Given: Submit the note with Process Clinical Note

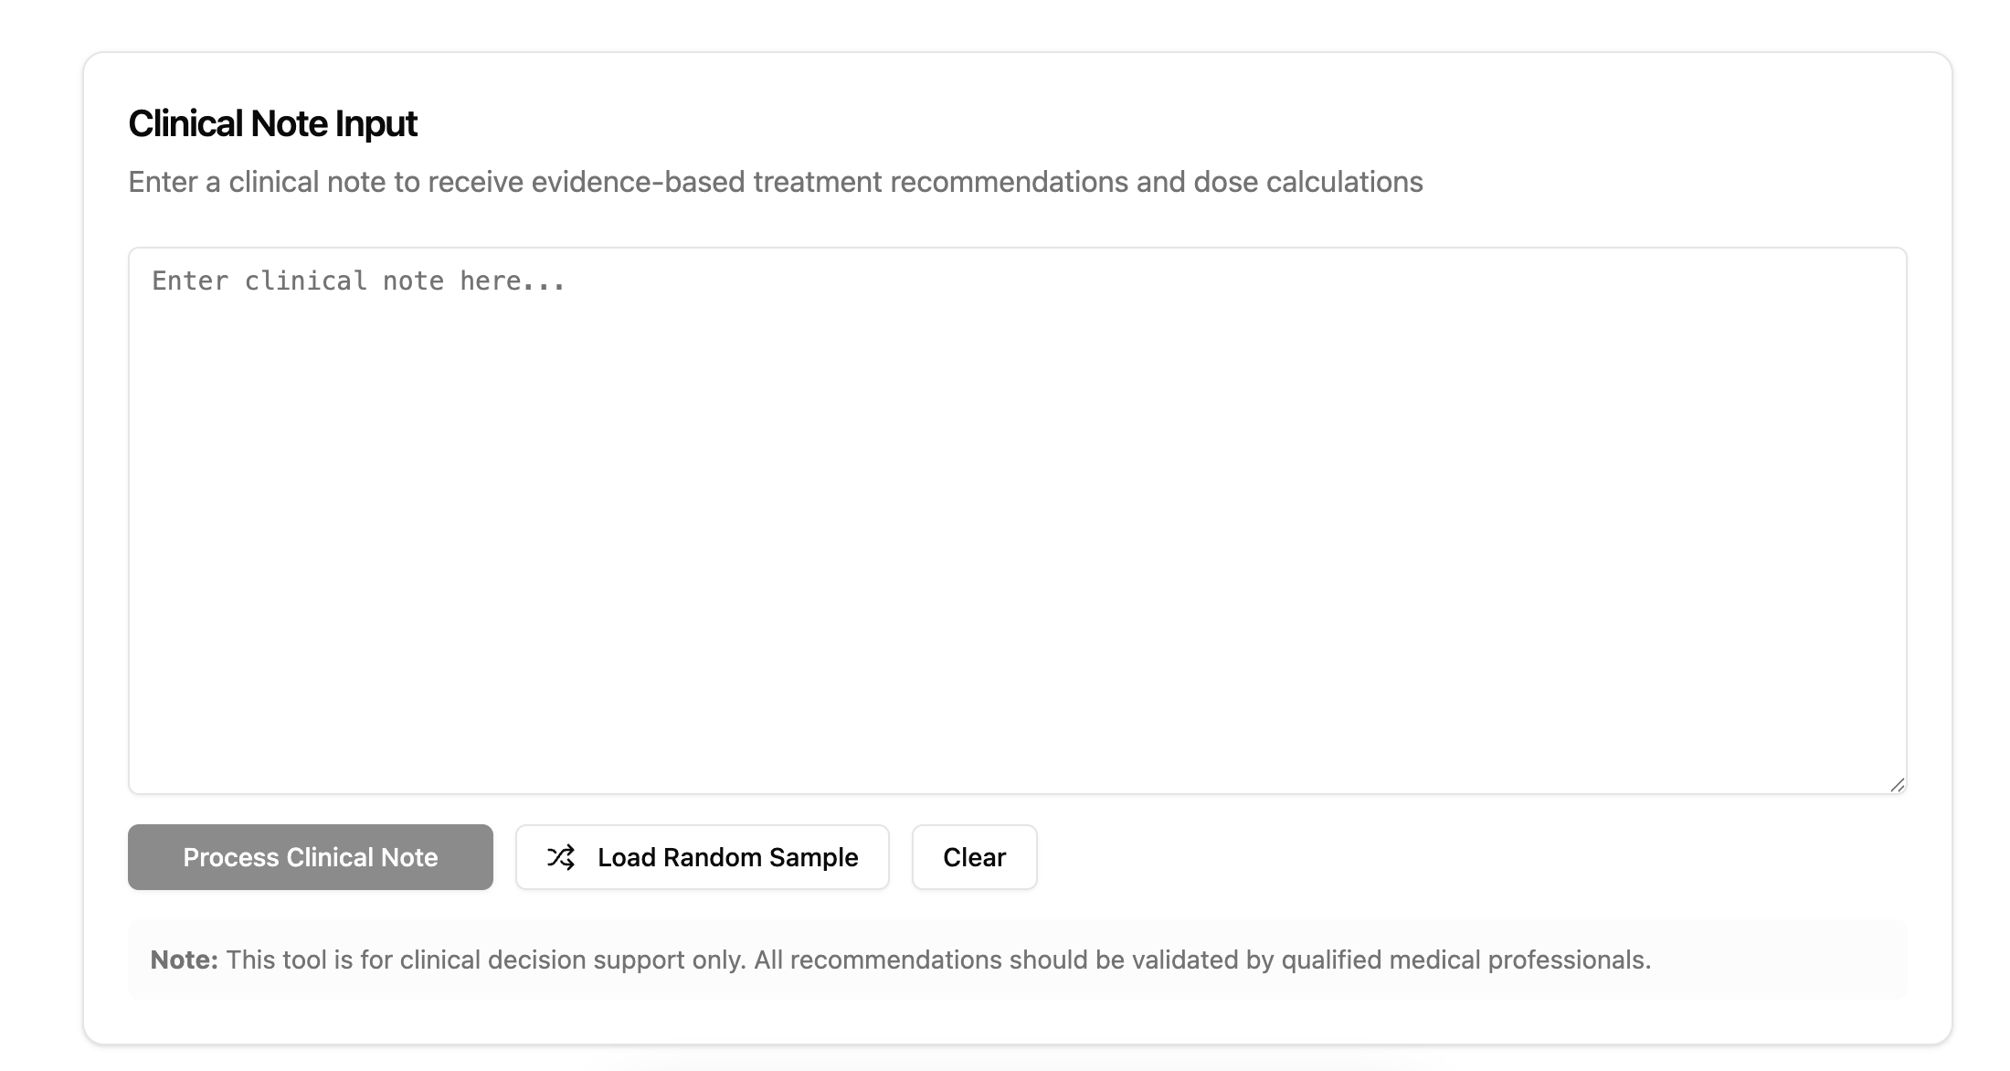Looking at the screenshot, I should pyautogui.click(x=310, y=857).
